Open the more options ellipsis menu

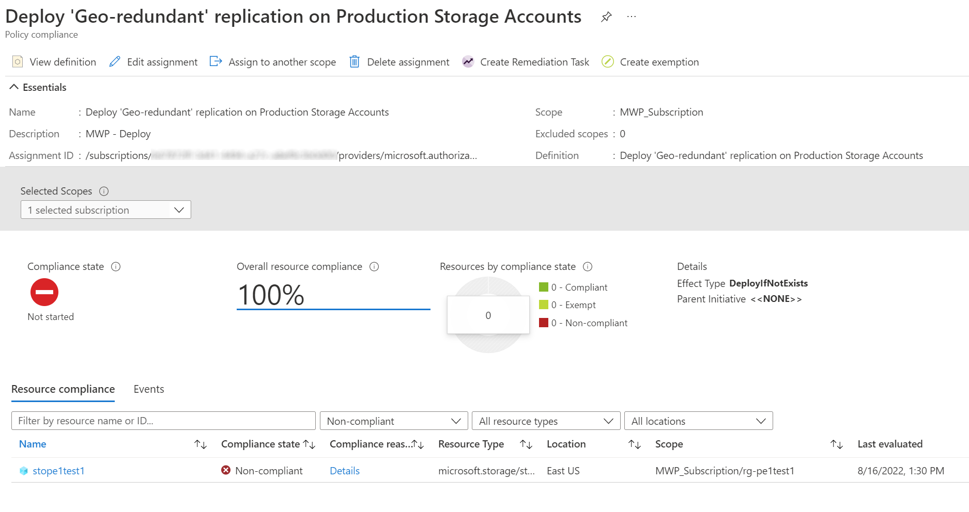tap(632, 17)
